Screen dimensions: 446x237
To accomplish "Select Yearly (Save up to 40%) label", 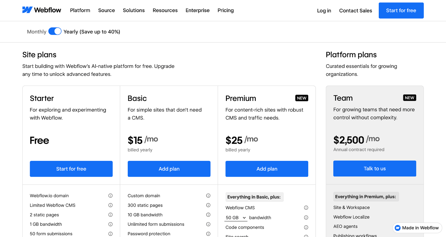I will [x=92, y=32].
